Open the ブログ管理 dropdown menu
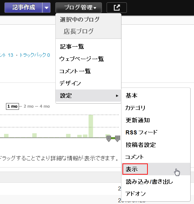The height and width of the screenshot is (204, 194). [79, 7]
